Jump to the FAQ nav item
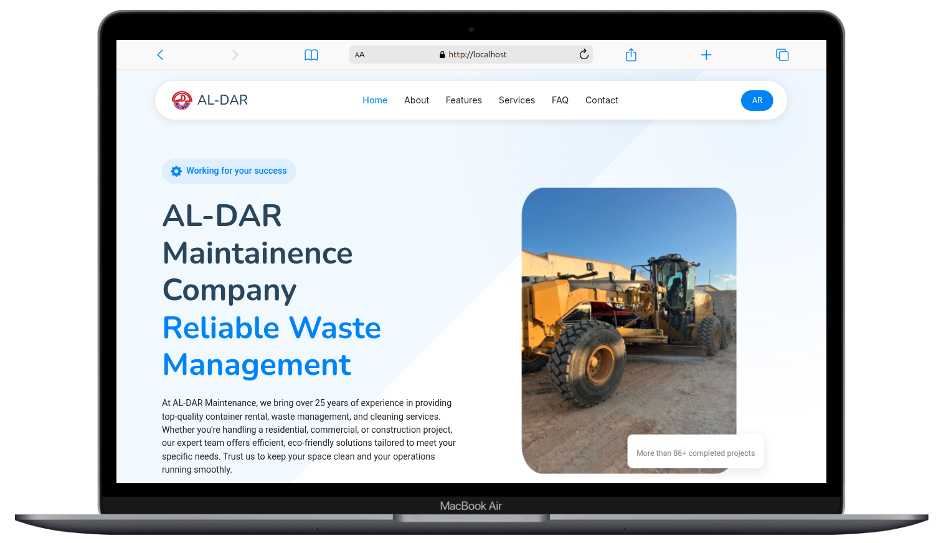 tap(560, 100)
